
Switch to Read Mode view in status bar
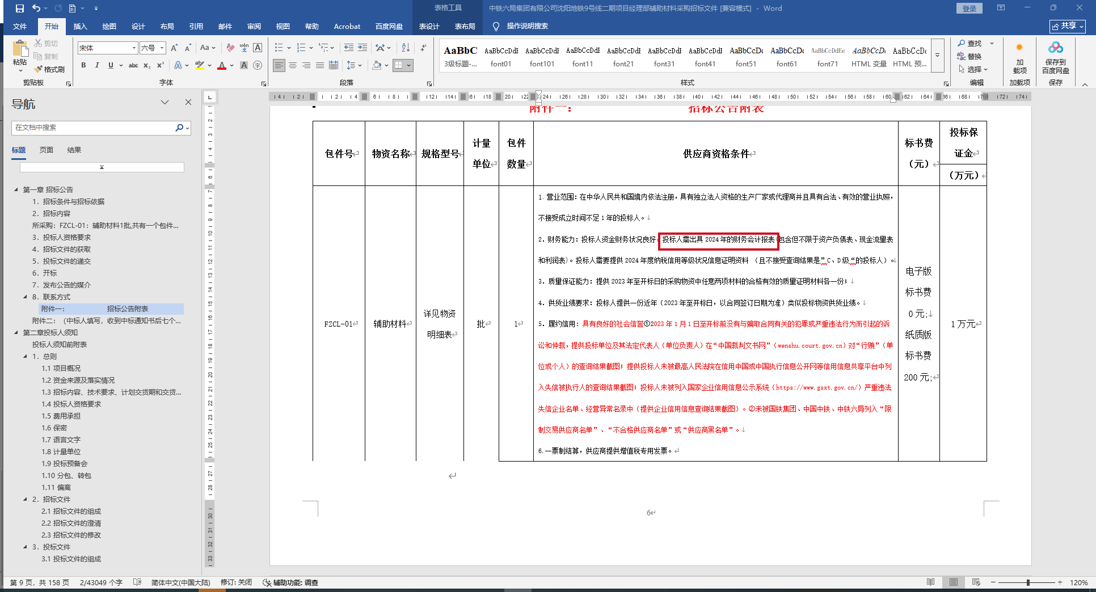click(x=930, y=583)
